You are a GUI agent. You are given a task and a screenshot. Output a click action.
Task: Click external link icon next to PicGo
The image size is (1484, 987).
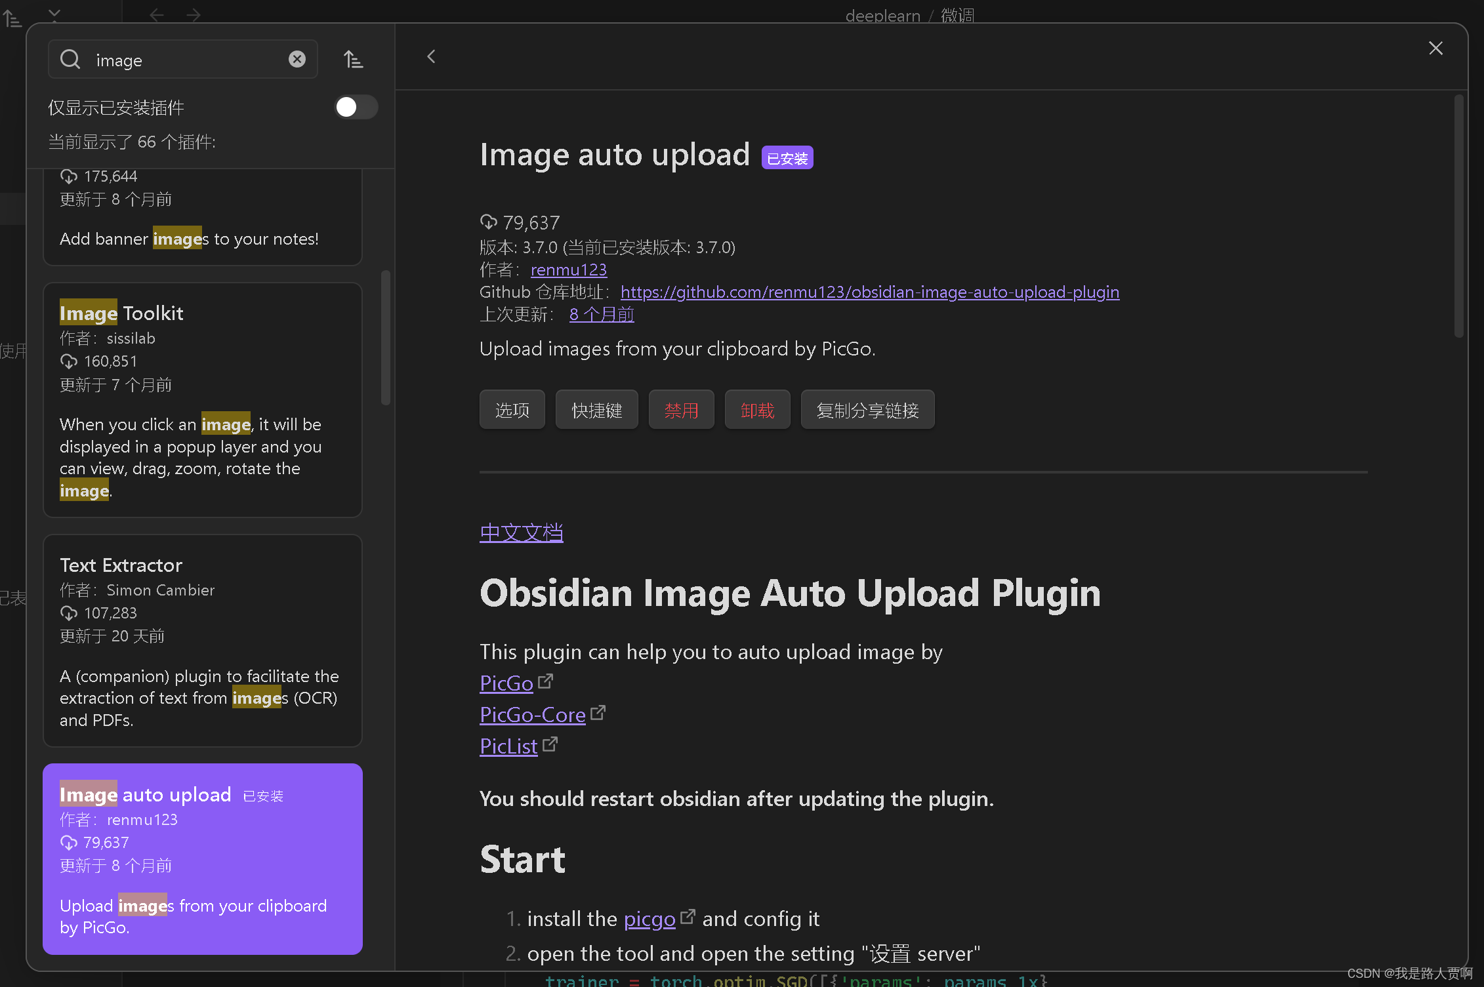546,681
